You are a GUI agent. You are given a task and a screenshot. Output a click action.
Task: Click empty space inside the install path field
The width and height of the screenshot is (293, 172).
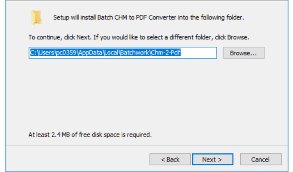coord(198,53)
